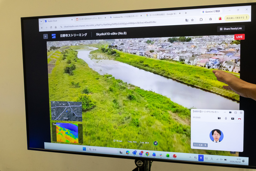Click the red LIVE badge

click(239, 37)
